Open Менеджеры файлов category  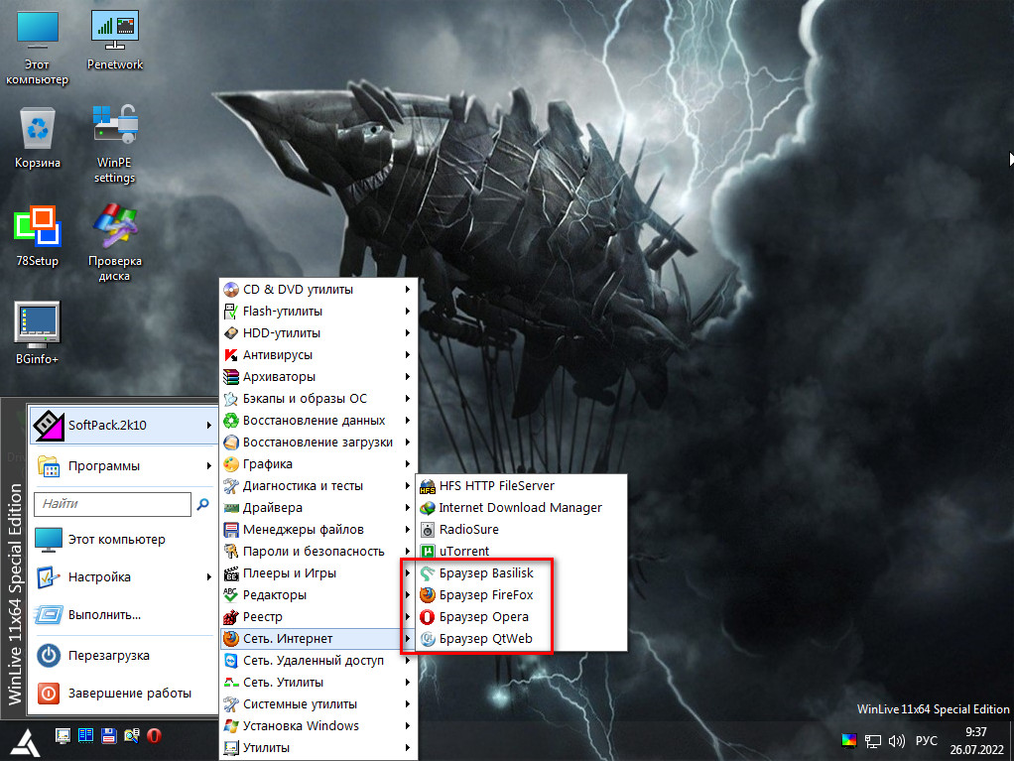point(318,530)
